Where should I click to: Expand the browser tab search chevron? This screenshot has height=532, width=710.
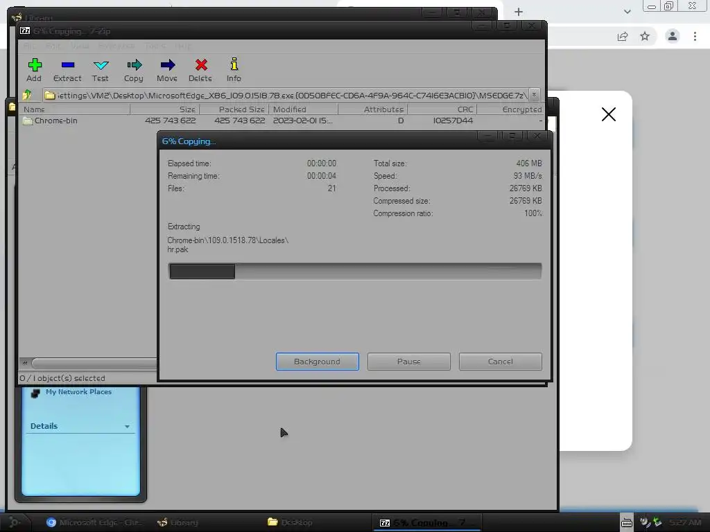[x=627, y=12]
